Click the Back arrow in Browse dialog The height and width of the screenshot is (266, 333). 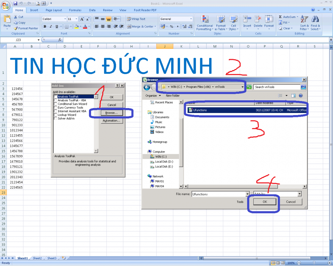147,87
